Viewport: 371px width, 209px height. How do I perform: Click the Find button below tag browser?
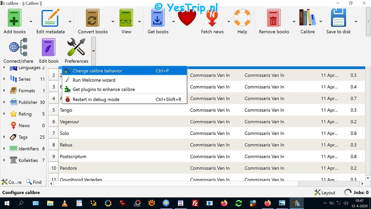(x=34, y=182)
